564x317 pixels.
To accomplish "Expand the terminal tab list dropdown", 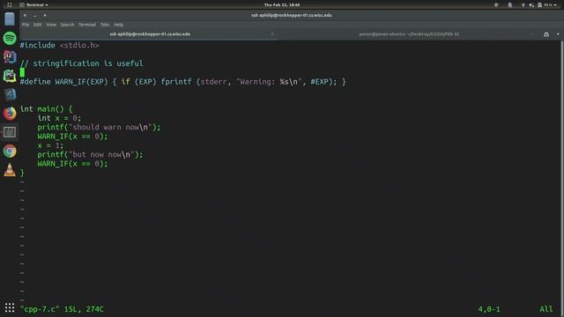I will pyautogui.click(x=558, y=34).
